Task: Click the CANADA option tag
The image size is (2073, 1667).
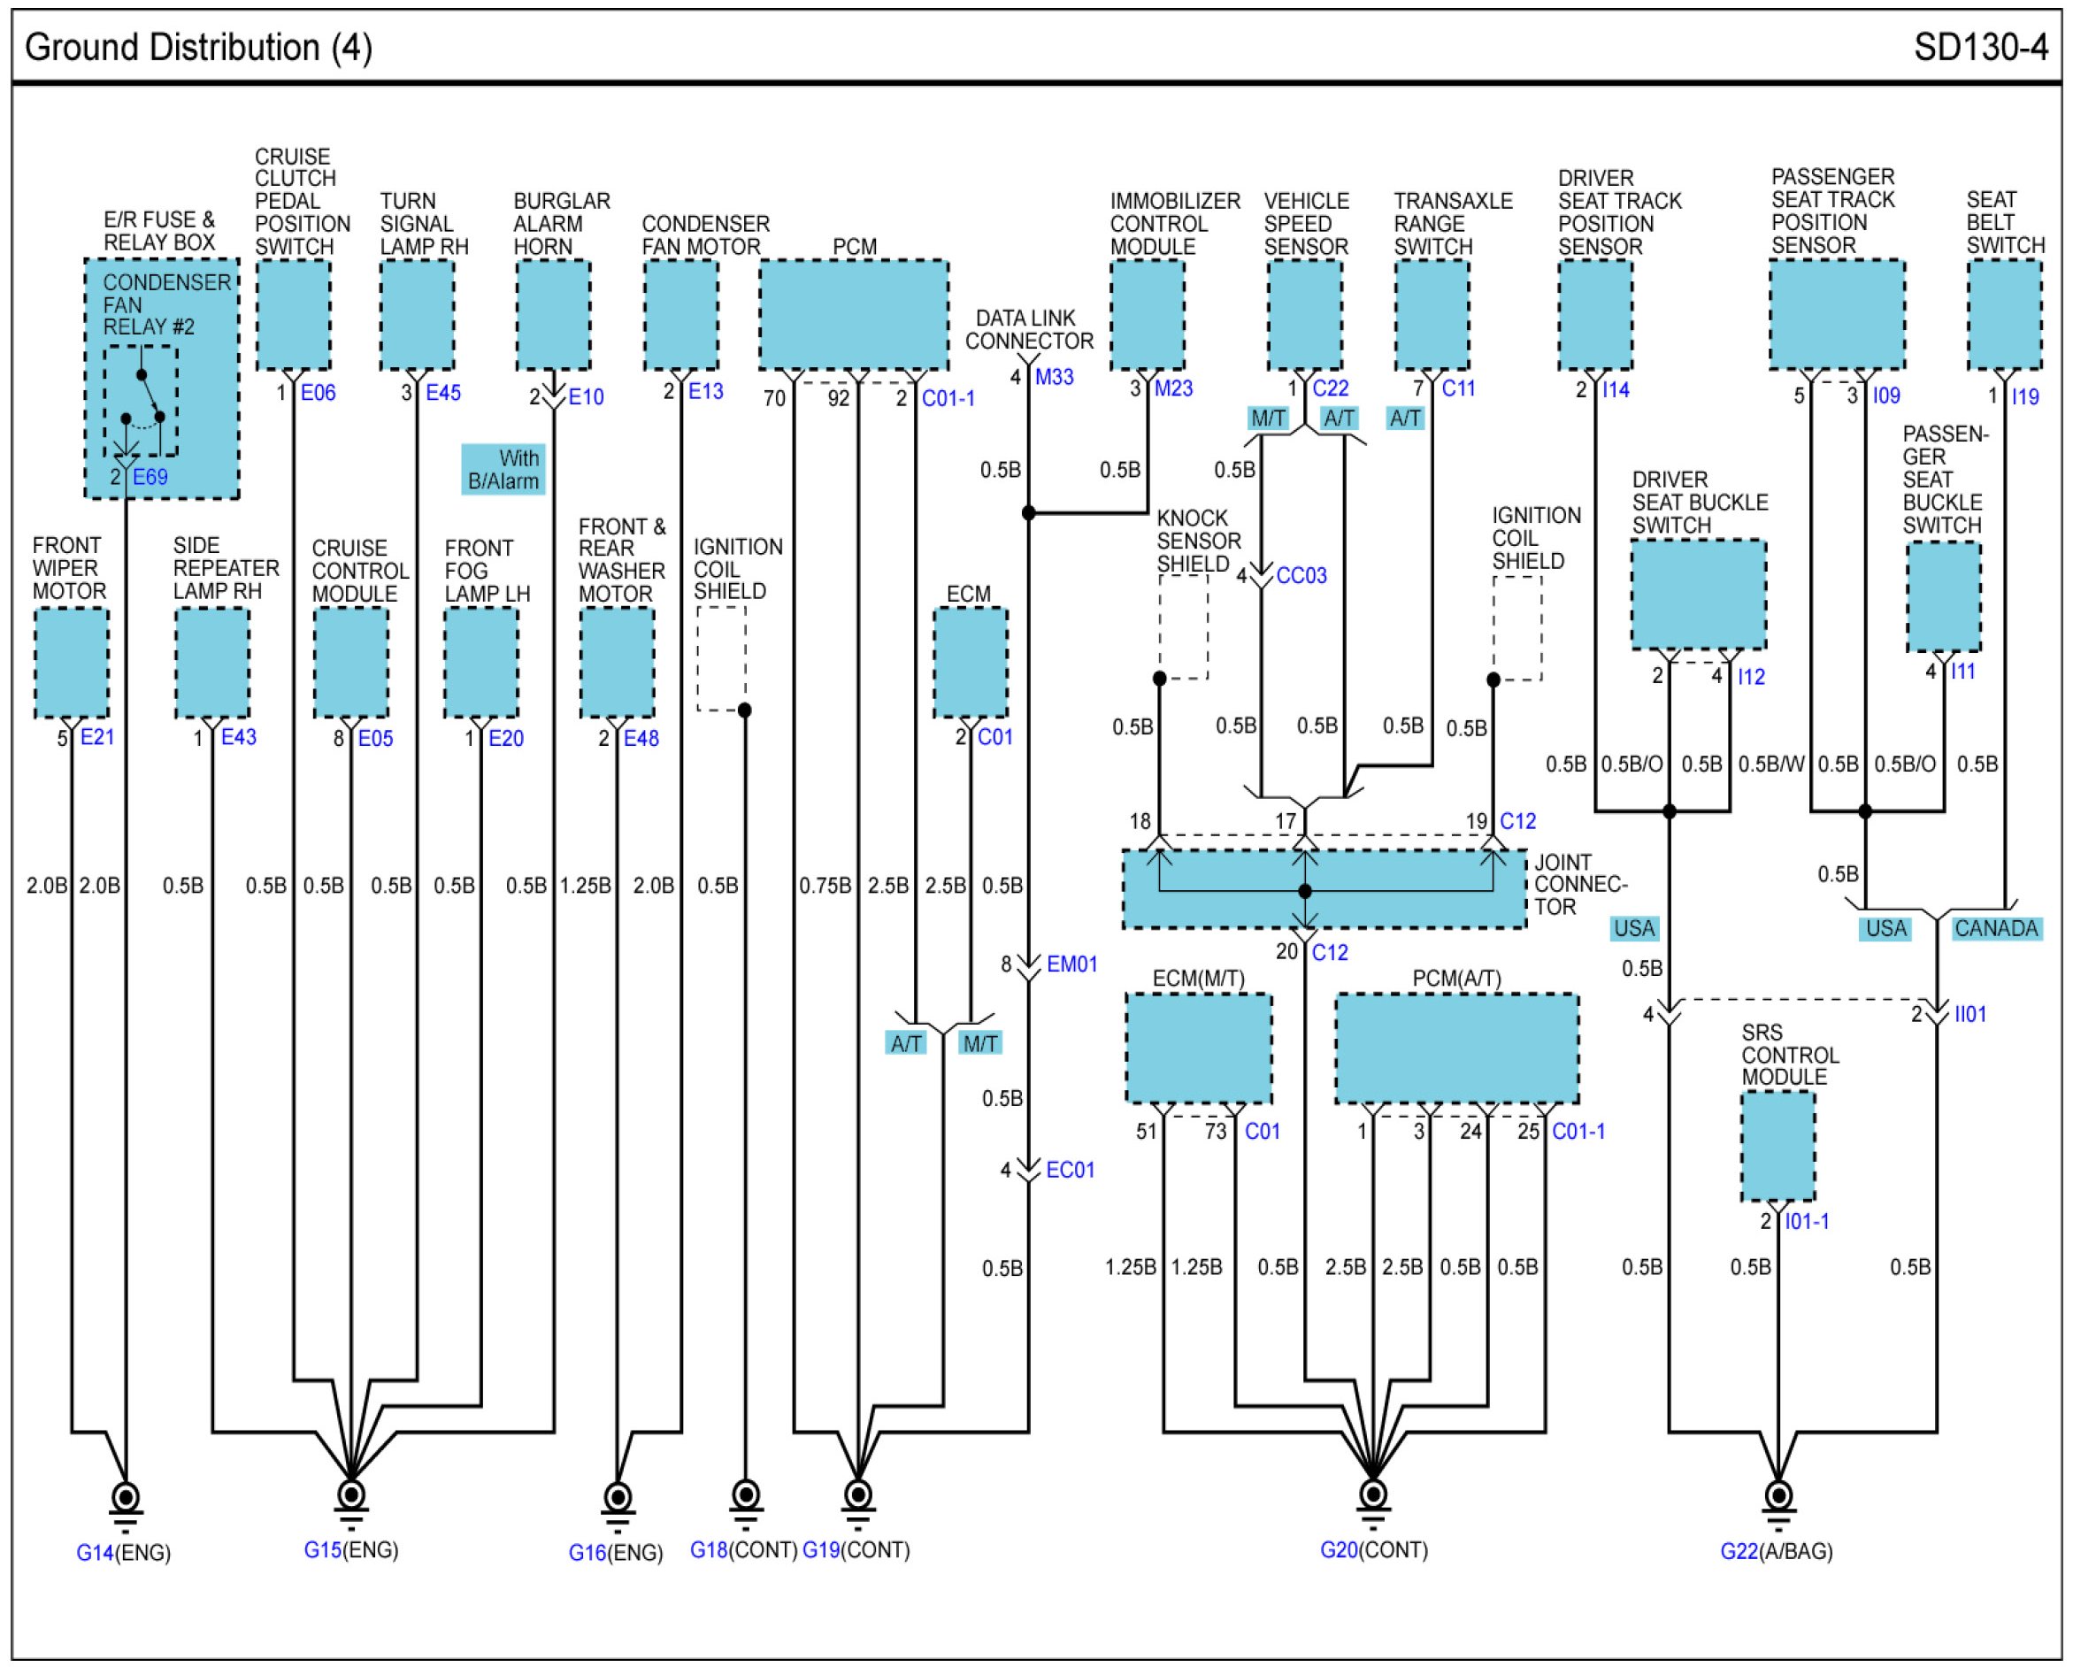Action: 1996,929
